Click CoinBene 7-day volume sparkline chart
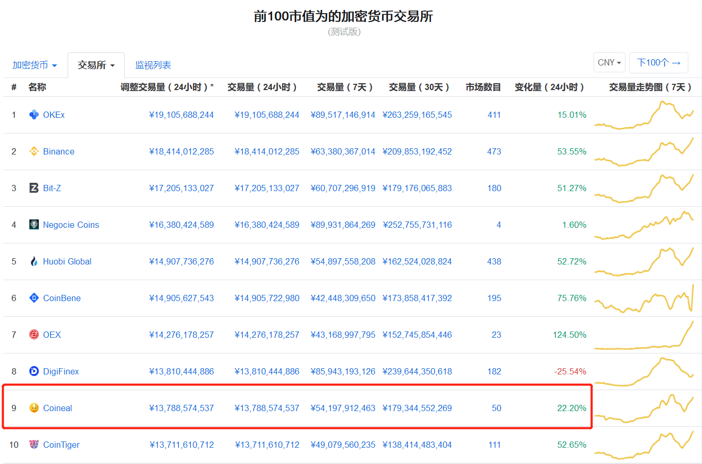The width and height of the screenshot is (702, 464). click(644, 298)
